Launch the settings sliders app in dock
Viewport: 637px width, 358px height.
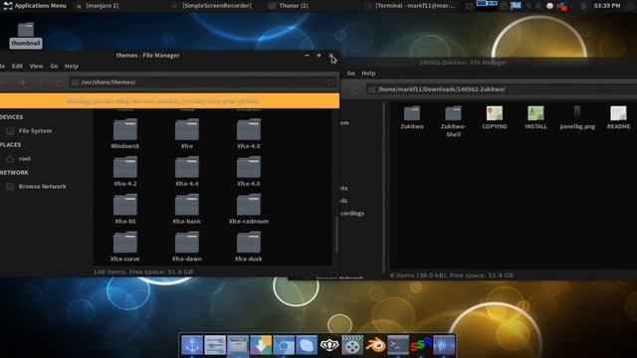pyautogui.click(x=215, y=345)
